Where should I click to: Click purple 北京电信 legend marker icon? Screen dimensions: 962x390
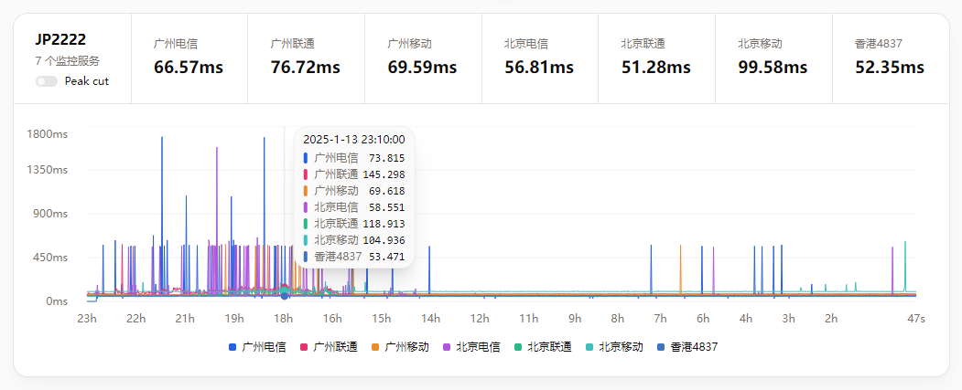click(447, 347)
